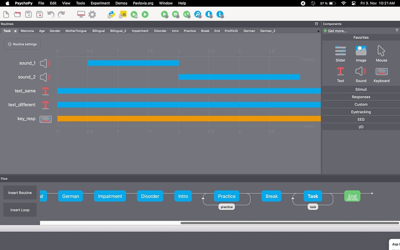
Task: Click the Insert Loop button
Action: [20, 210]
